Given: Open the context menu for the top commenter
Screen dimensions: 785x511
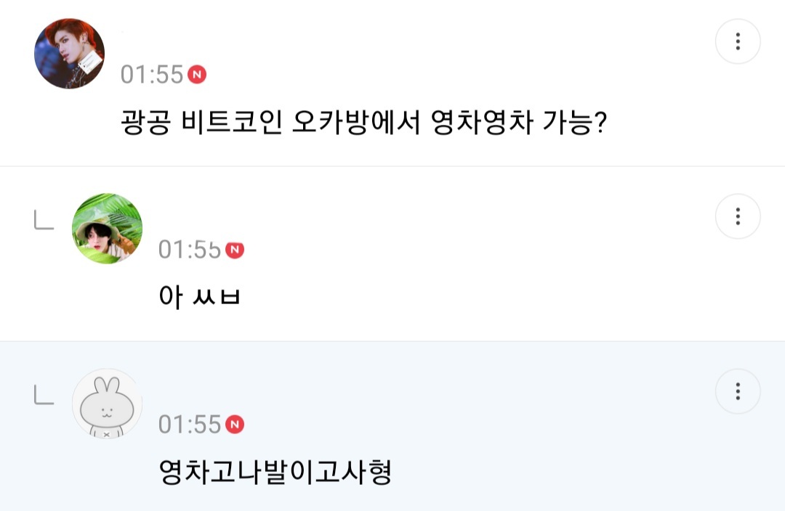Looking at the screenshot, I should [x=738, y=42].
